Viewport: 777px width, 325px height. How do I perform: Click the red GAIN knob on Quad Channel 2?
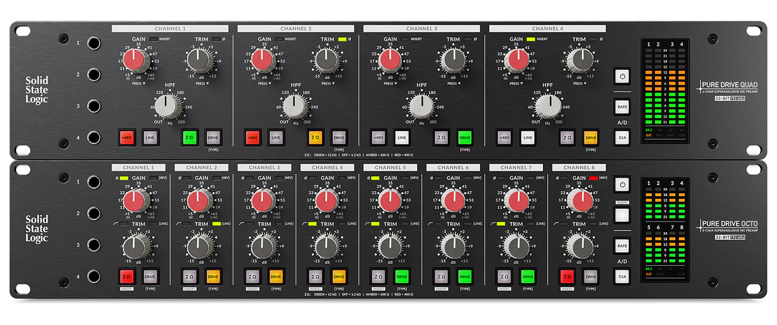click(263, 60)
